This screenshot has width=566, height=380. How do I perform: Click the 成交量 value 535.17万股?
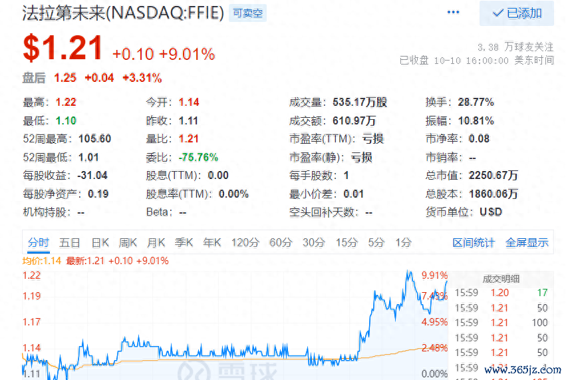pos(360,102)
